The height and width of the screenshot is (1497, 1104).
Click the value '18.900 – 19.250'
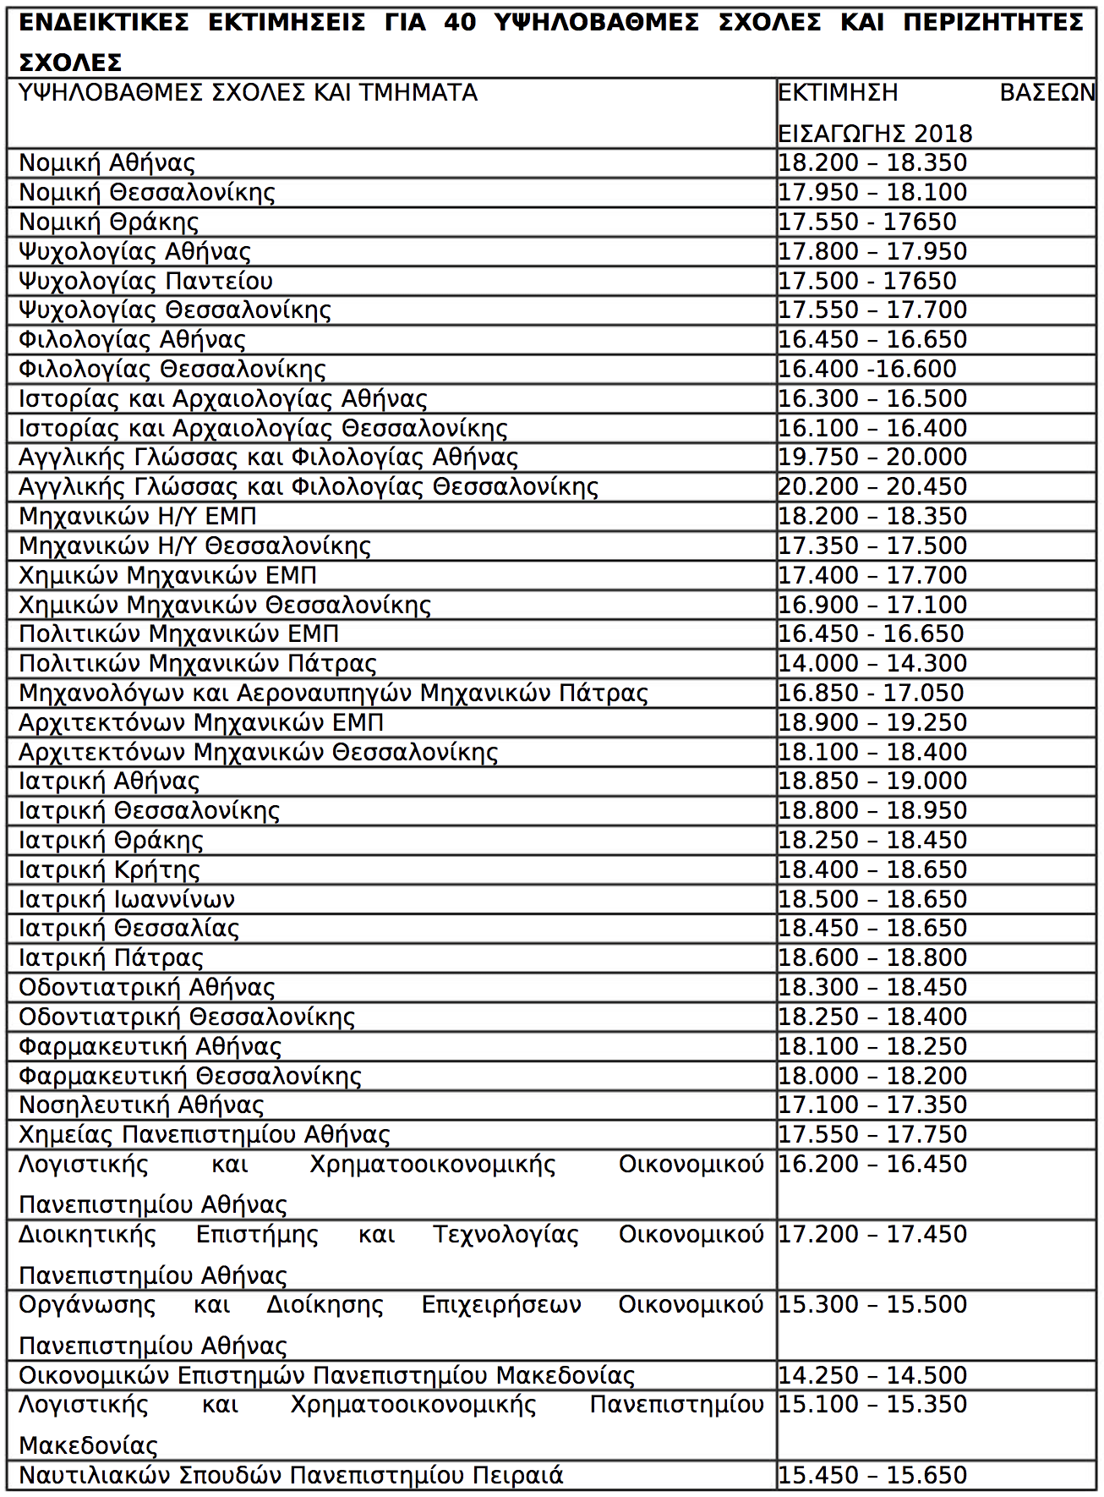tap(872, 723)
